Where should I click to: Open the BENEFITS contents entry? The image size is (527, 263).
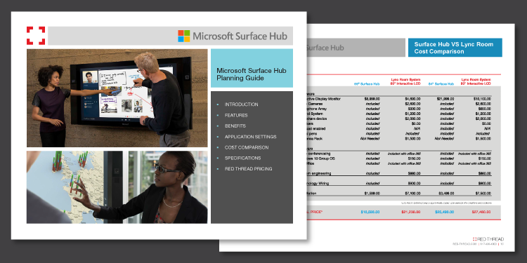(235, 126)
